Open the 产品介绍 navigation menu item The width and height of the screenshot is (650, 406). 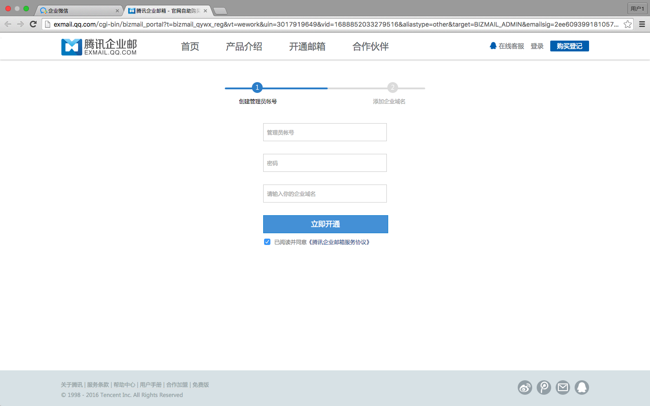[x=244, y=46]
